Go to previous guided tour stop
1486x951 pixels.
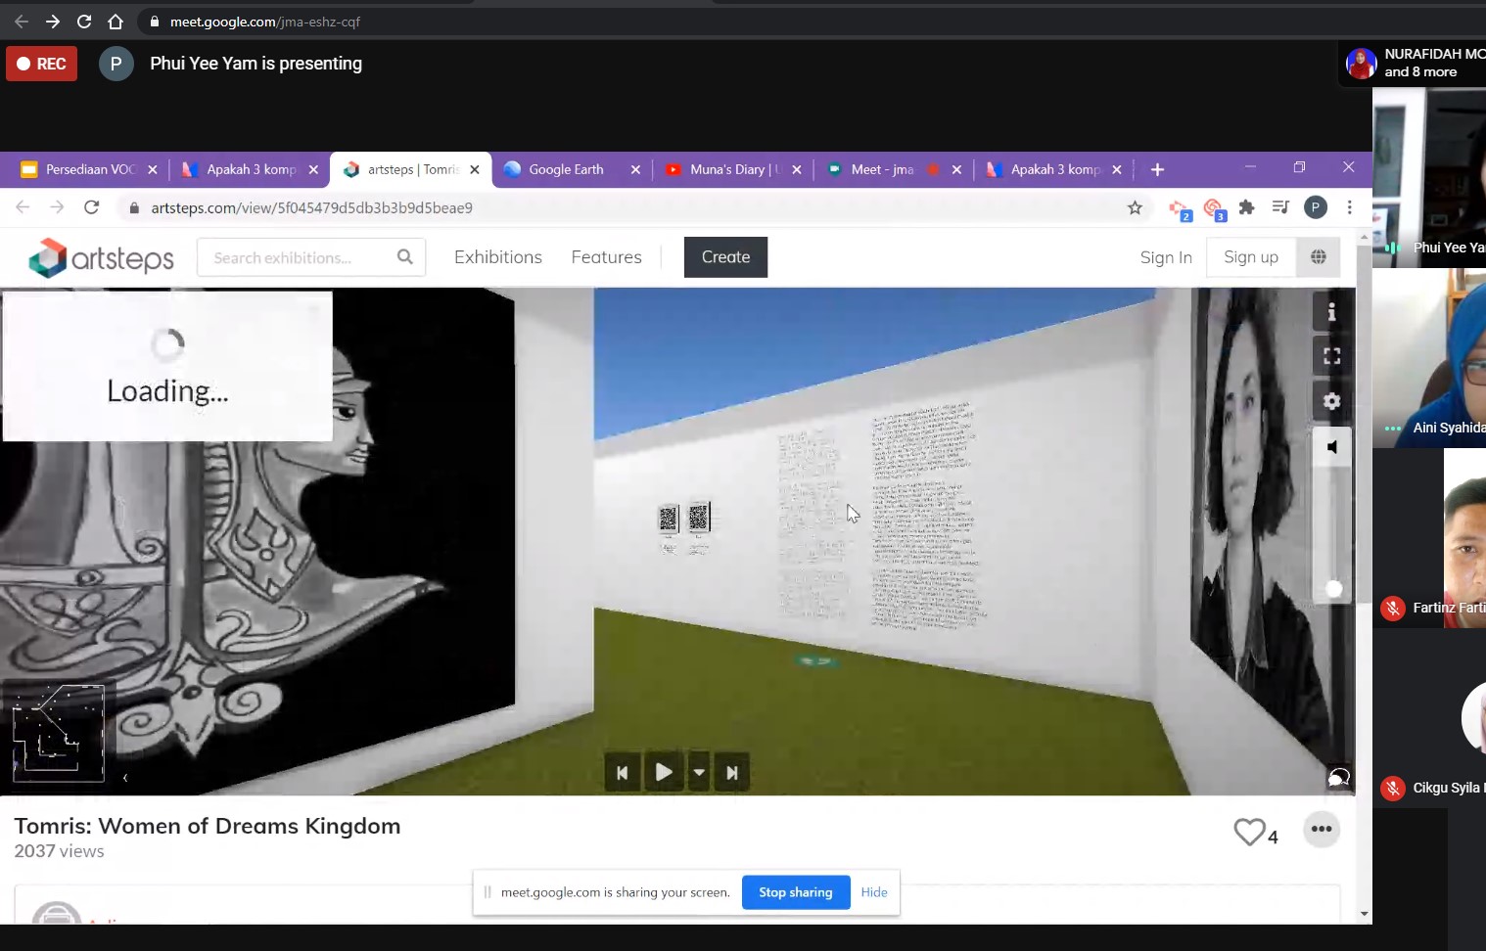click(x=622, y=773)
